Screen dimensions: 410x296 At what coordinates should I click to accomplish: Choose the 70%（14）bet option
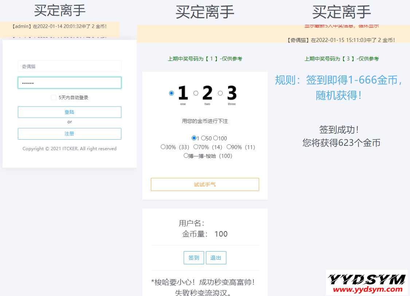[196, 147]
